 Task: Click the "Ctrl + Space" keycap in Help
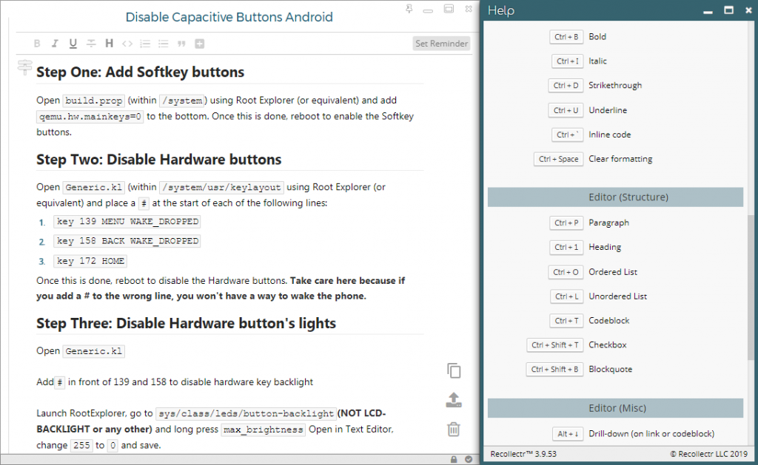pyautogui.click(x=558, y=159)
